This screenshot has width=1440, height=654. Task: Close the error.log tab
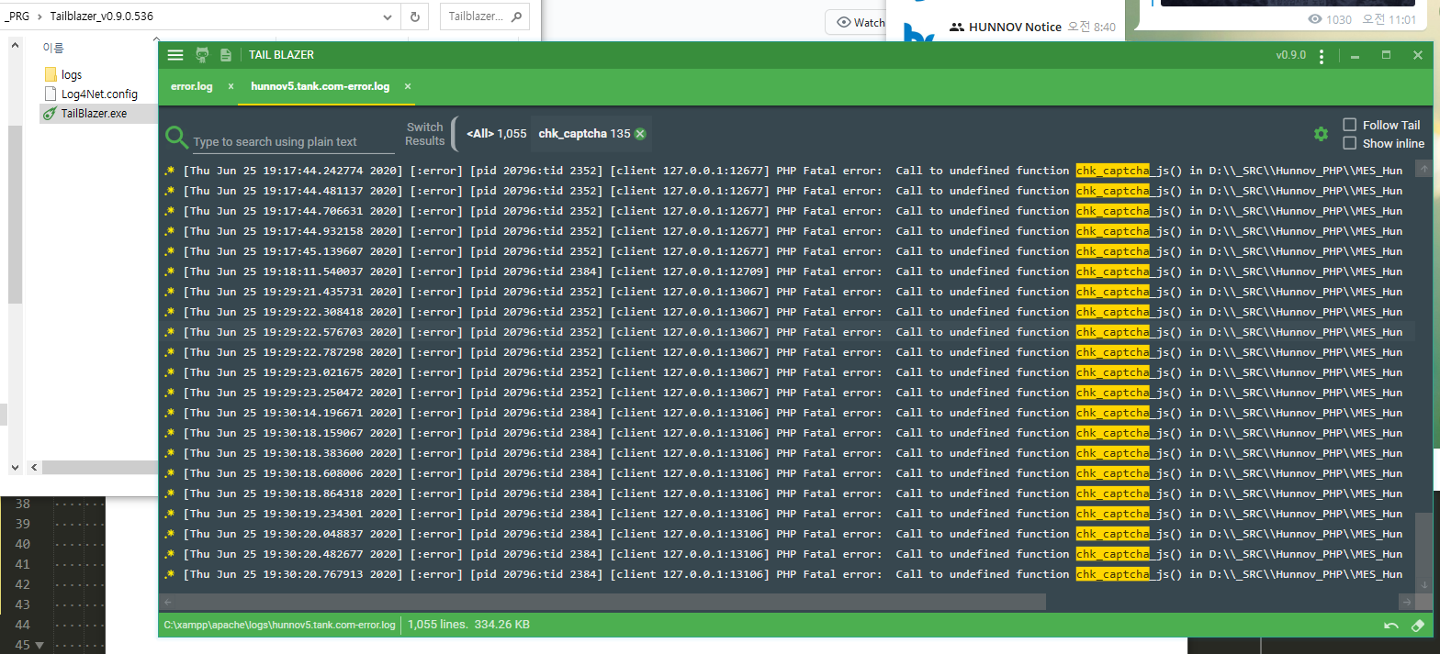pyautogui.click(x=231, y=86)
